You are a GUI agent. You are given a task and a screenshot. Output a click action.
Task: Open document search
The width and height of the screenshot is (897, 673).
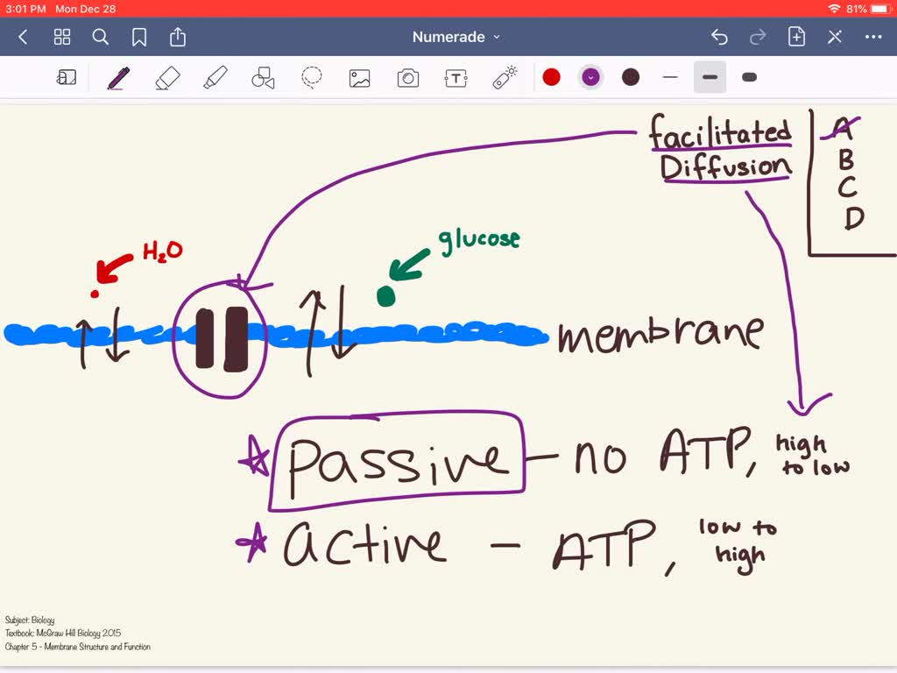(100, 37)
